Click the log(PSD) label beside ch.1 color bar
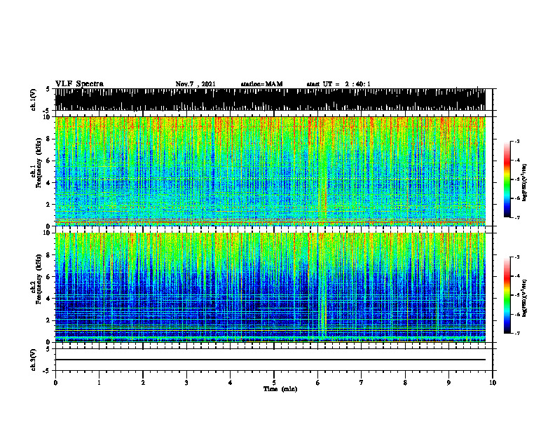Screen dimensions: 555x429 [x=525, y=182]
